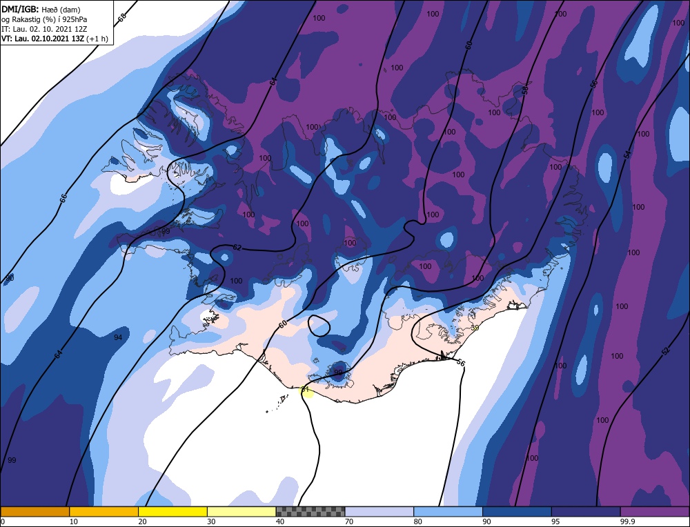Select the purple 99.9+ legend swatch
The height and width of the screenshot is (527, 690).
(655, 511)
